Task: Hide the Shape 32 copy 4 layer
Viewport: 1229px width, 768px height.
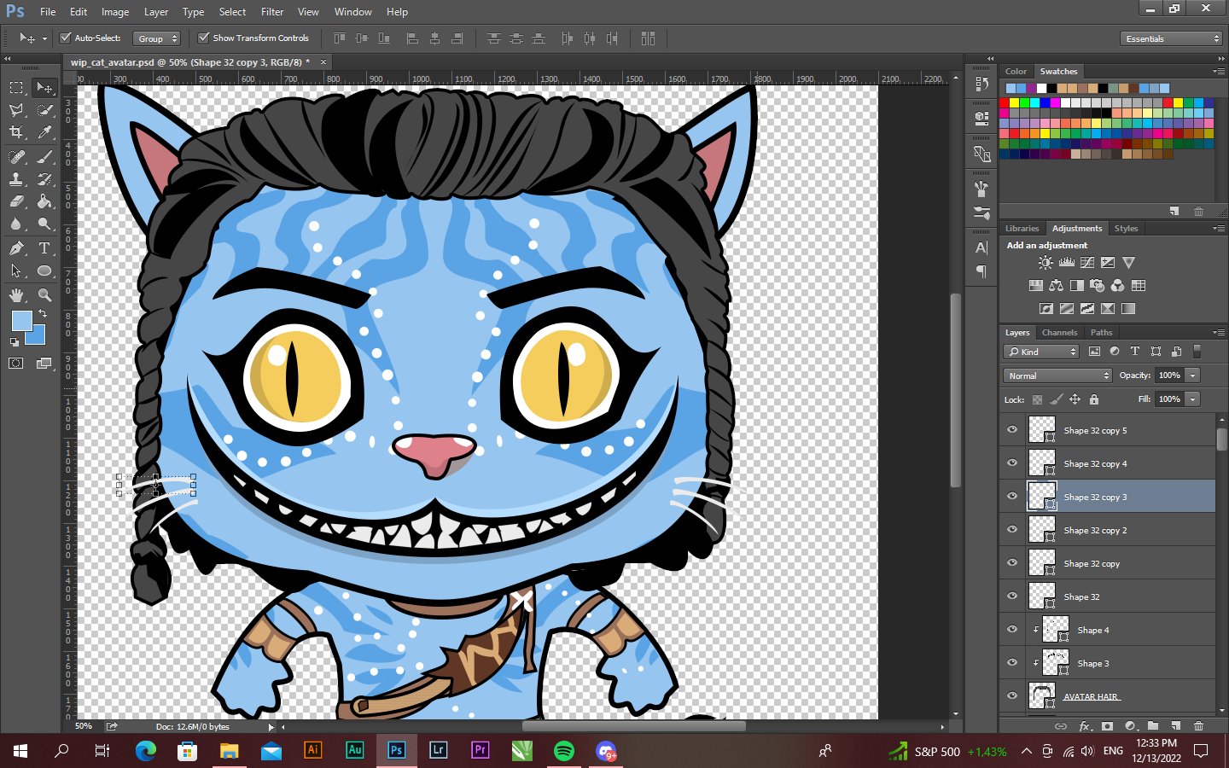Action: [1012, 463]
